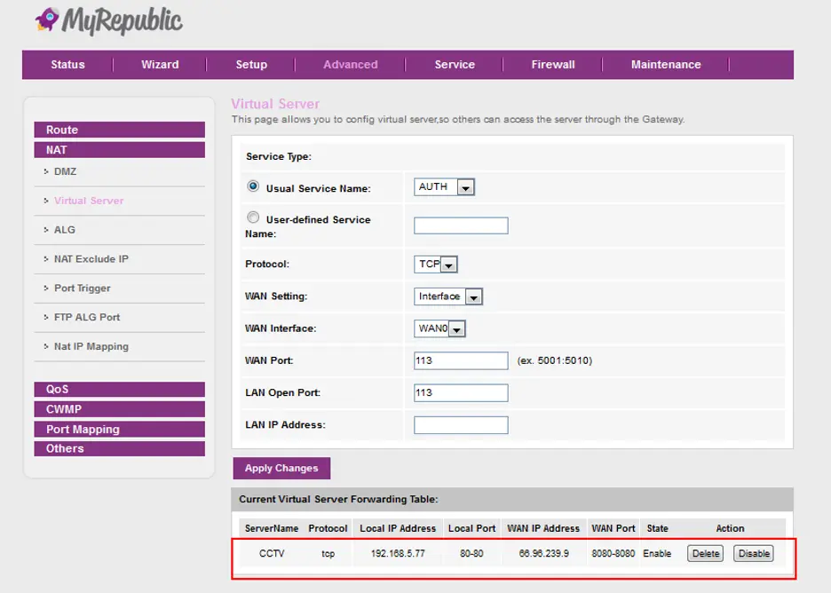The image size is (831, 593).
Task: Open the WAN Setting Interface dropdown
Action: coord(448,296)
